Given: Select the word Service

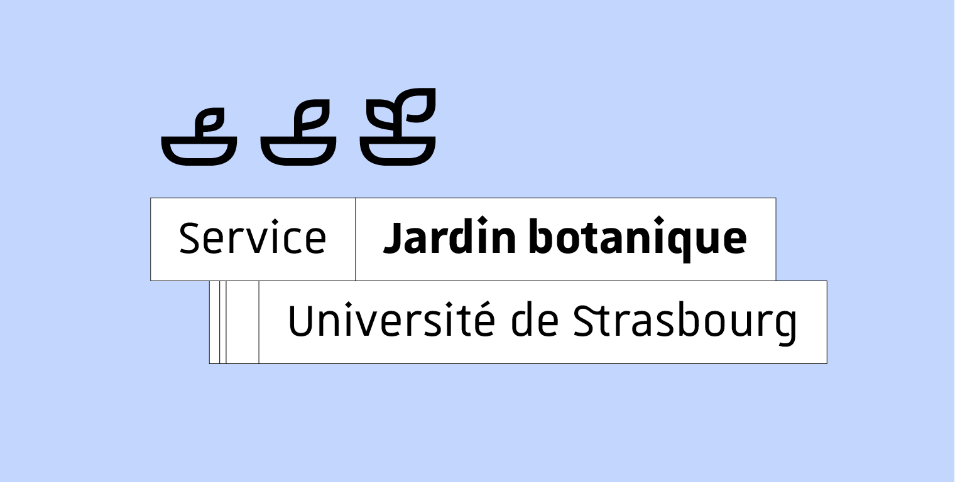Looking at the screenshot, I should (x=253, y=237).
